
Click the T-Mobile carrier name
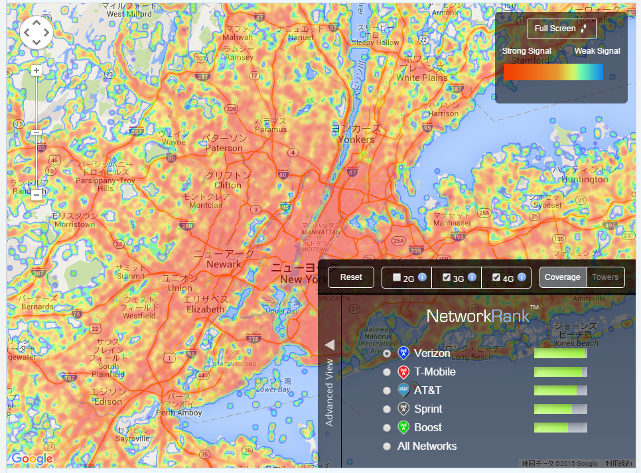pos(435,372)
